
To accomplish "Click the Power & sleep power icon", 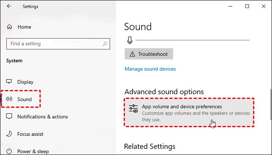I will pos(9,151).
